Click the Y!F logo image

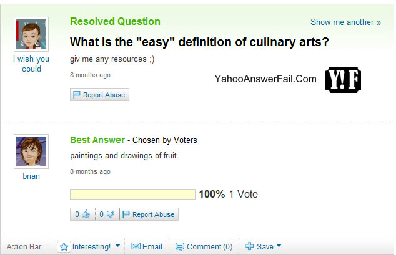[344, 79]
